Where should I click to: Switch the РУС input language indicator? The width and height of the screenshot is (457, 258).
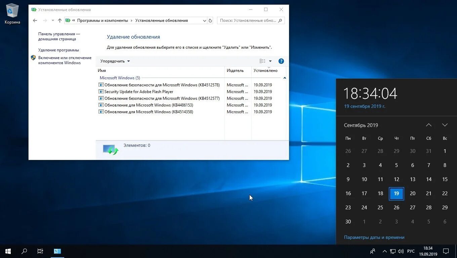tap(411, 251)
